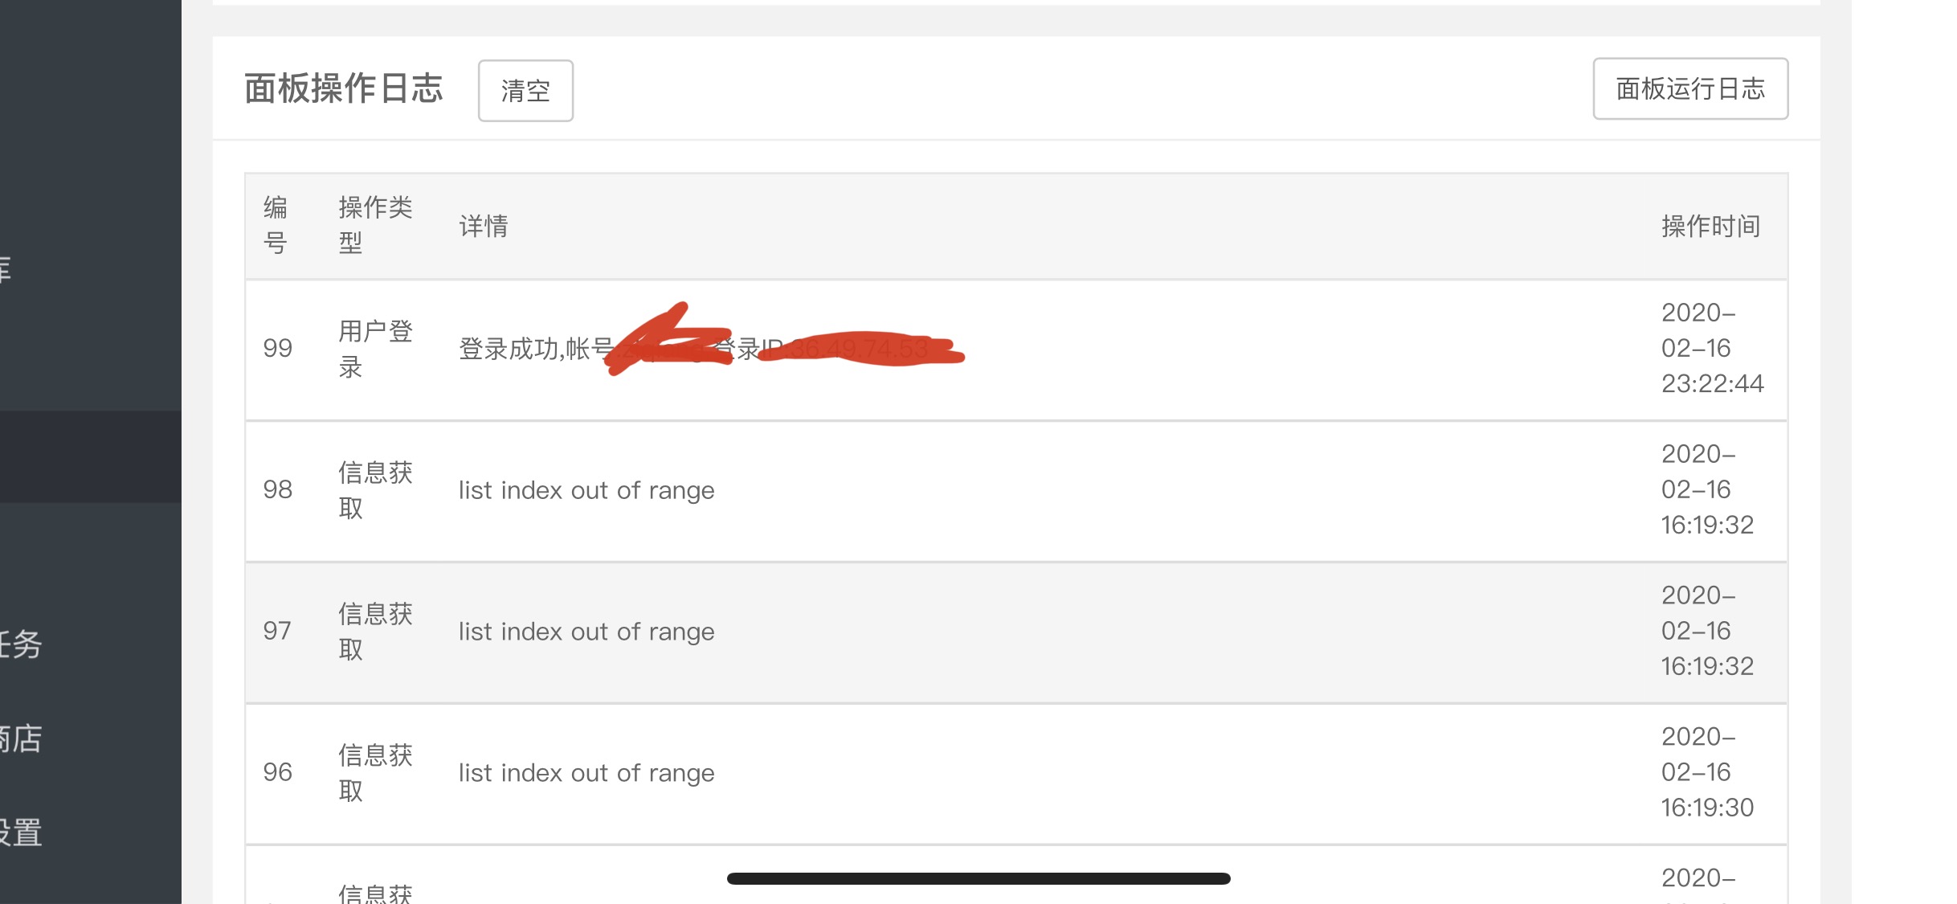Open the sidebar menu item ending in 务
Viewport: 1957px width, 904px height.
point(21,644)
